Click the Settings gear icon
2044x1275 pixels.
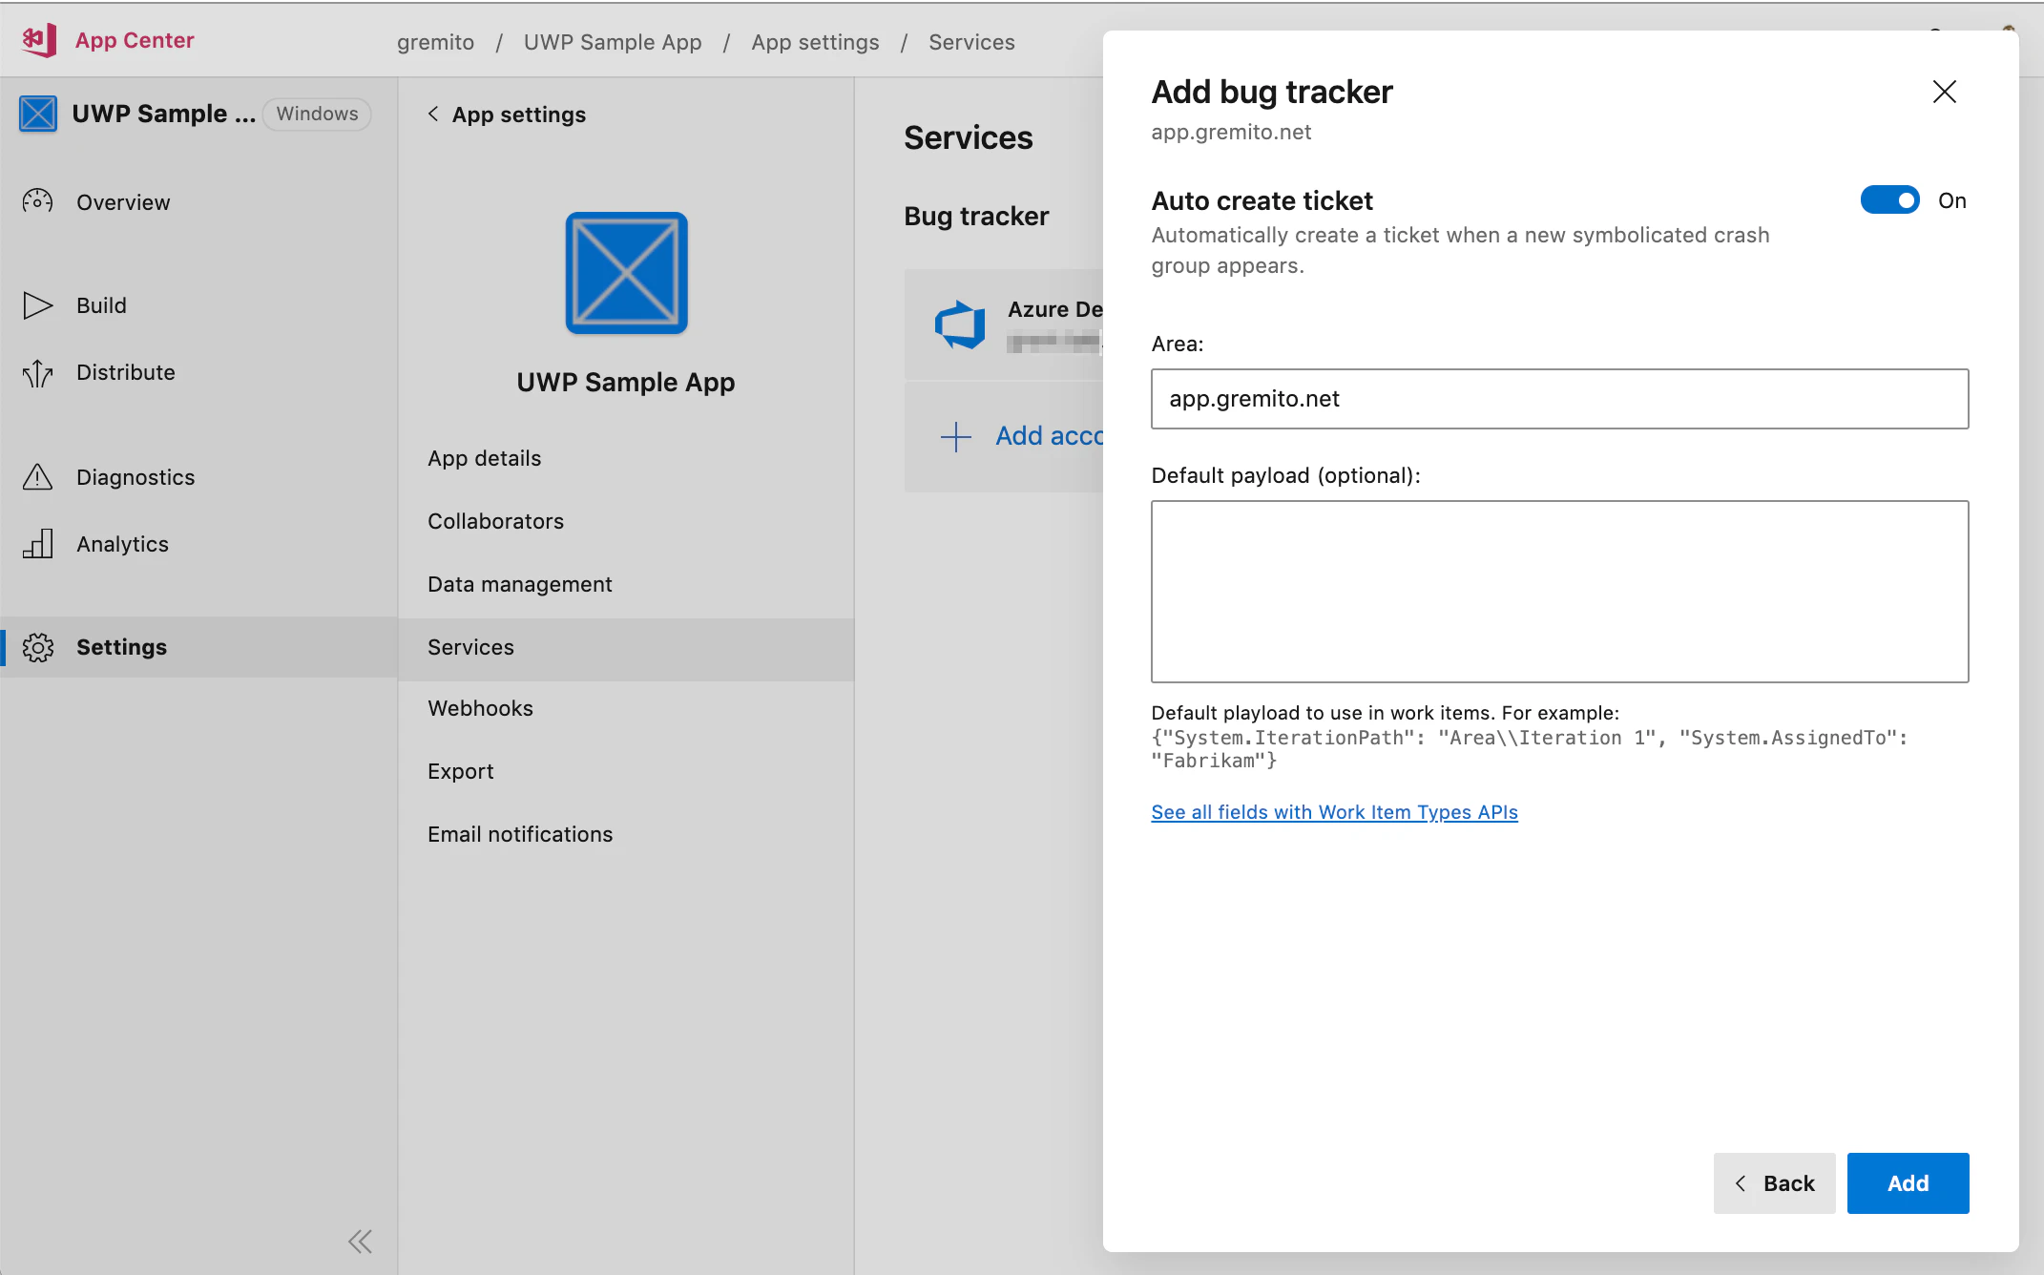[x=37, y=647]
